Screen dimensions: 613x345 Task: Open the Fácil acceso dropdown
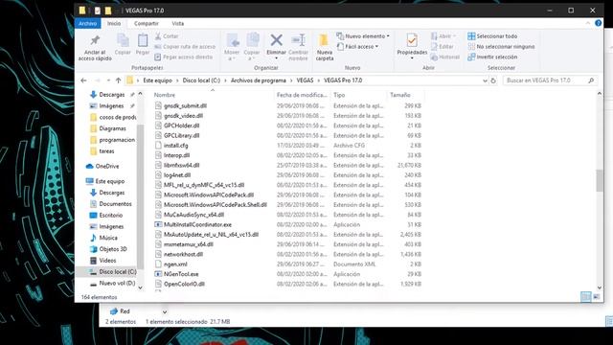358,47
